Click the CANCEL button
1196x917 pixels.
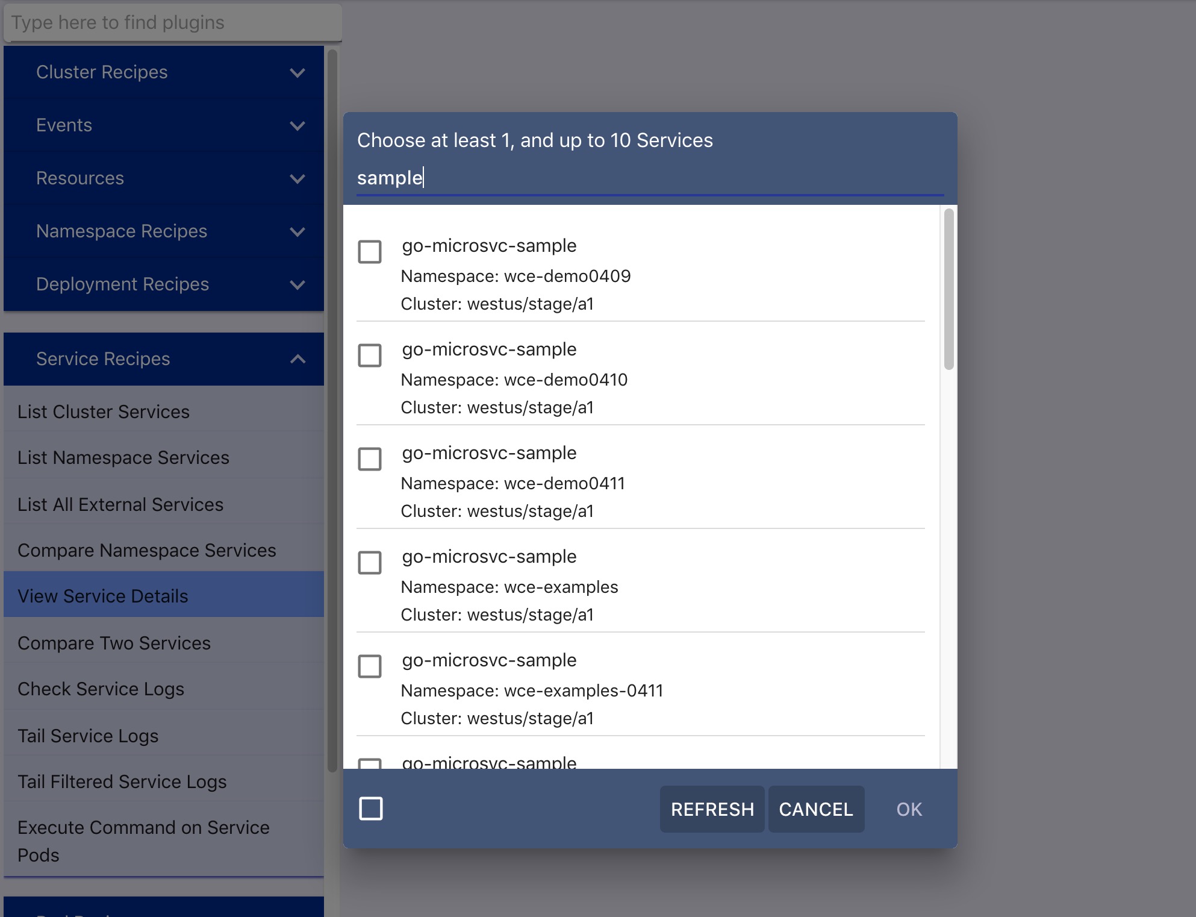coord(815,807)
